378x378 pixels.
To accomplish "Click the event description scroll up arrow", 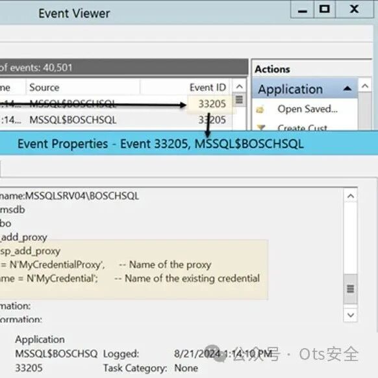I will [350, 196].
